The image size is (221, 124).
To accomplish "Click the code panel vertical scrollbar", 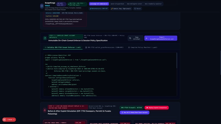I will pos(177,60).
